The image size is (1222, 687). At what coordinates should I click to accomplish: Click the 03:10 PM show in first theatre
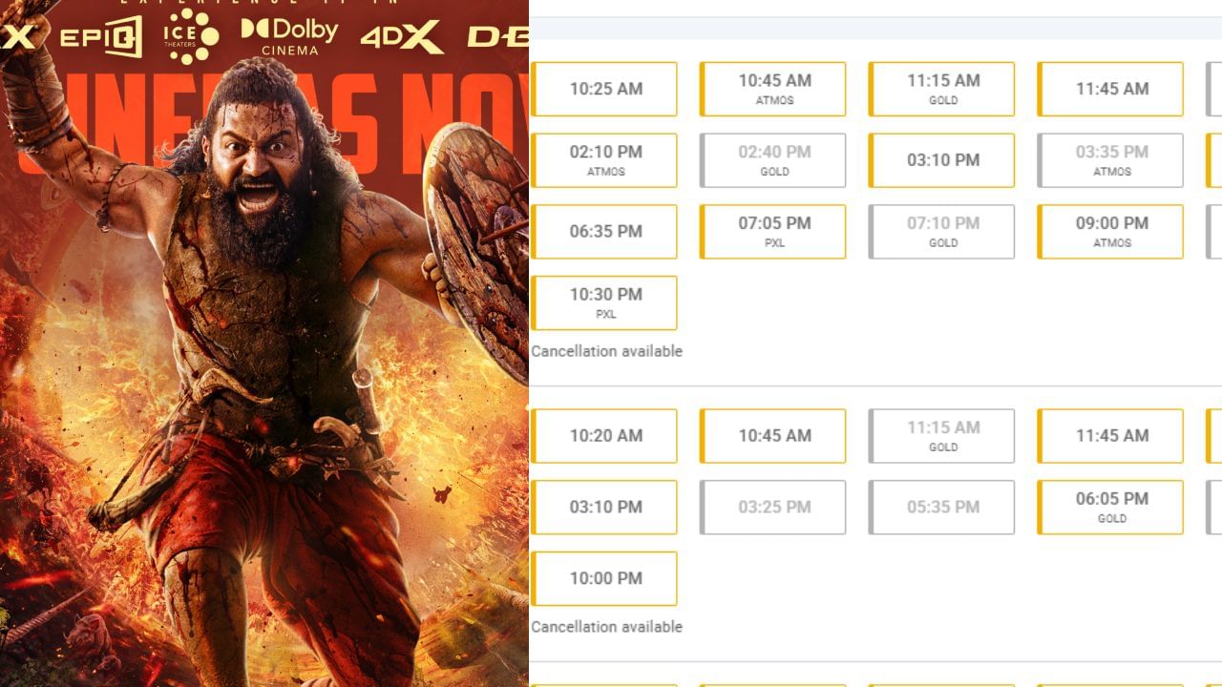pyautogui.click(x=942, y=160)
